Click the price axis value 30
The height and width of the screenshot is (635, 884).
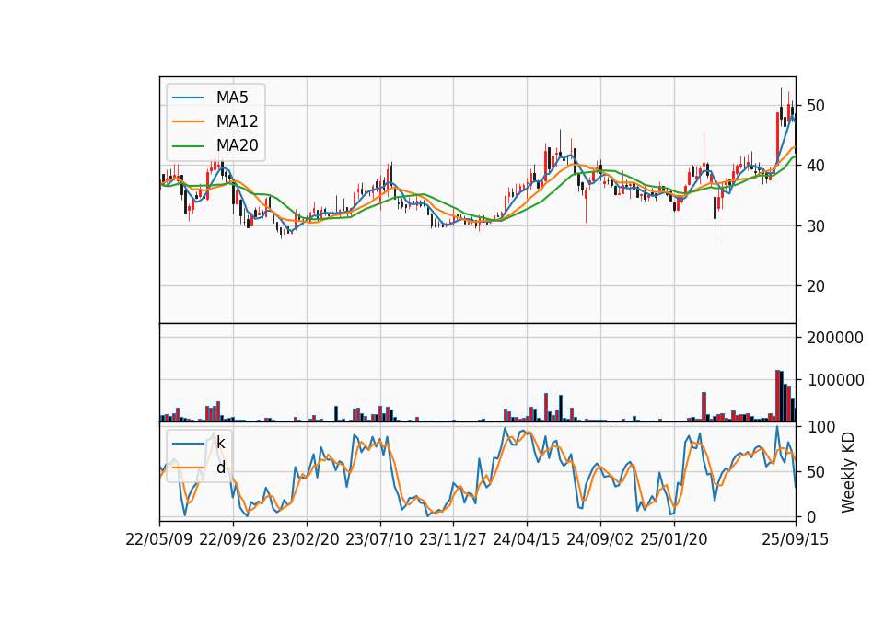815,226
